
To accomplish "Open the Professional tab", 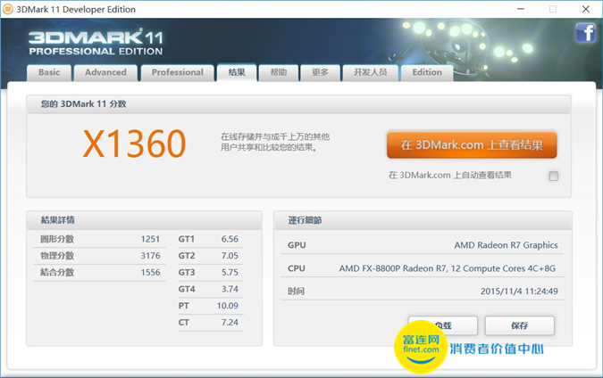I will click(177, 72).
